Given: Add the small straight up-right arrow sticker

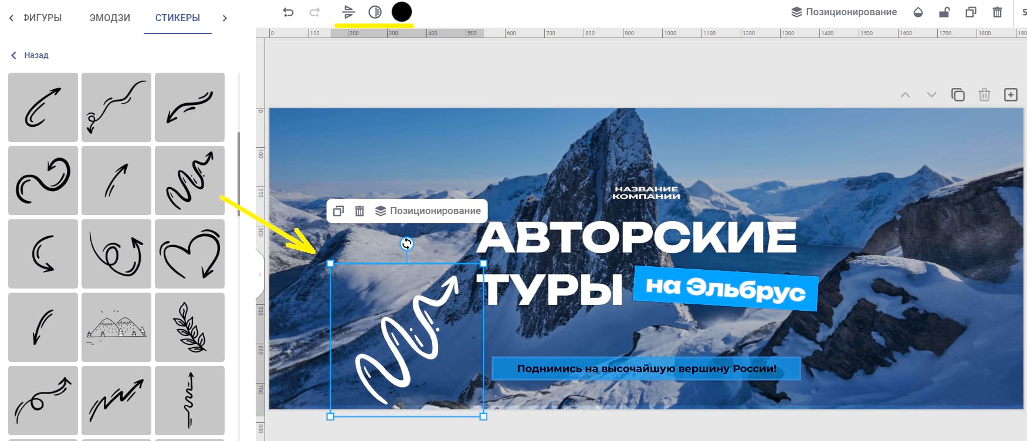Looking at the screenshot, I should coord(116,181).
